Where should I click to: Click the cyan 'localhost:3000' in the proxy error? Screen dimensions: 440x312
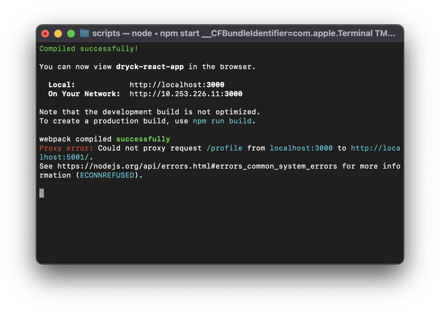point(301,148)
